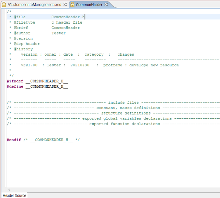The image size is (220, 198).
Task: Click the '@brief' comment tag
Action: tap(21, 28)
